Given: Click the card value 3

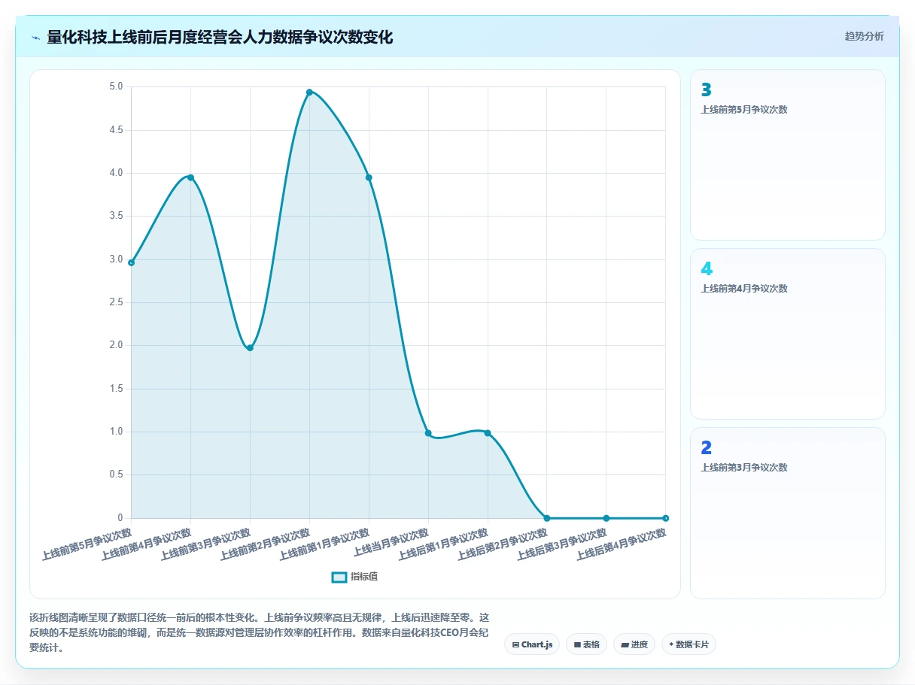Looking at the screenshot, I should coord(706,90).
